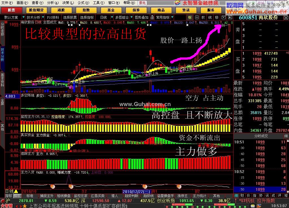The image size is (289, 208).
Task: Open the 短 short-message tab
Action: click(286, 196)
